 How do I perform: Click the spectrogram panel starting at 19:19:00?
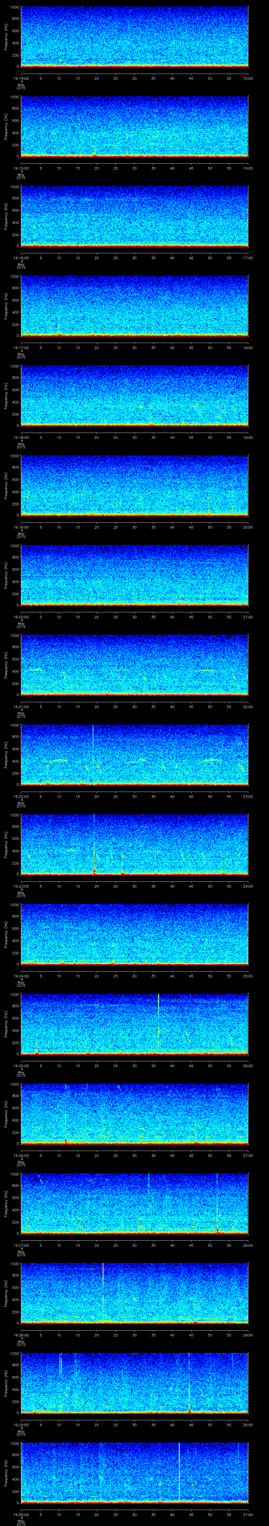134,486
